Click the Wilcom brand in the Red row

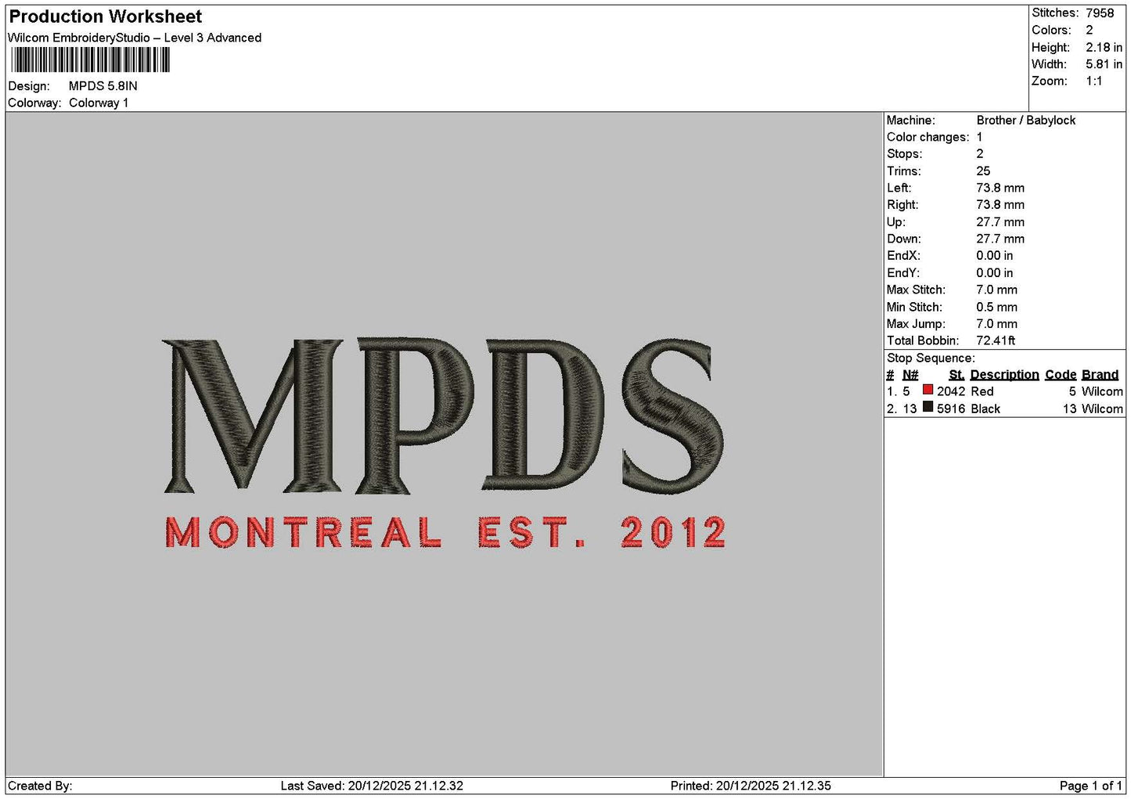coord(1102,391)
